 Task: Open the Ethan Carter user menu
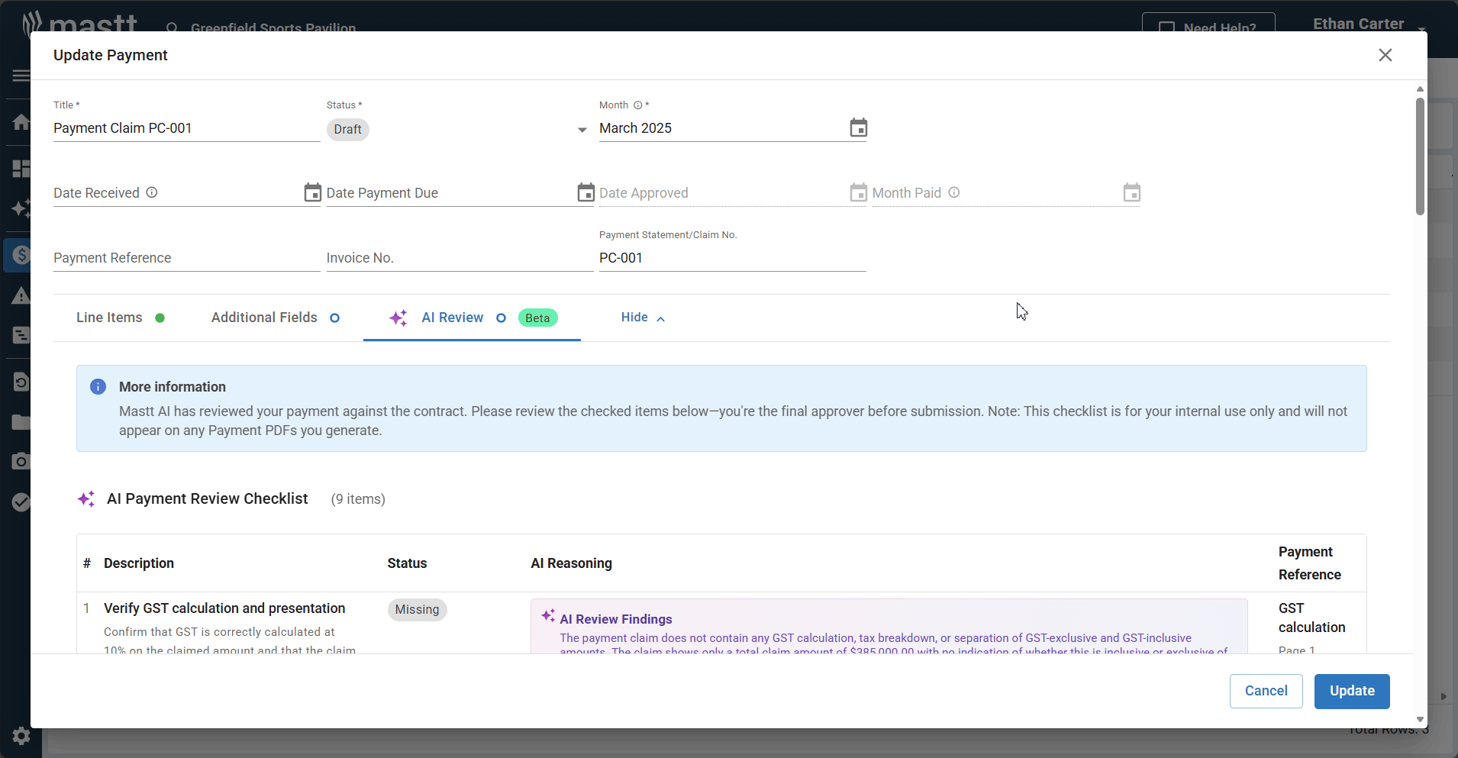pyautogui.click(x=1367, y=24)
